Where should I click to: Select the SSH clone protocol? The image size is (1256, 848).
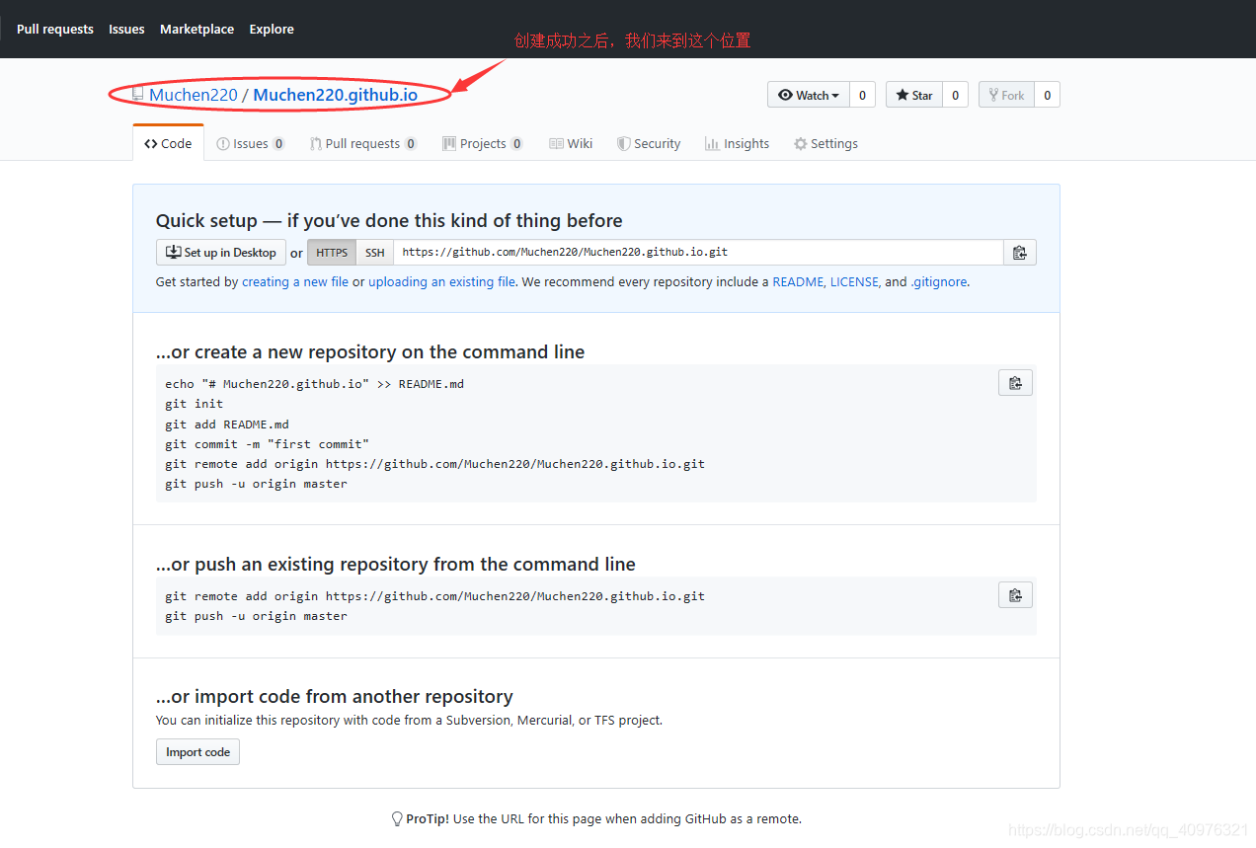[374, 253]
